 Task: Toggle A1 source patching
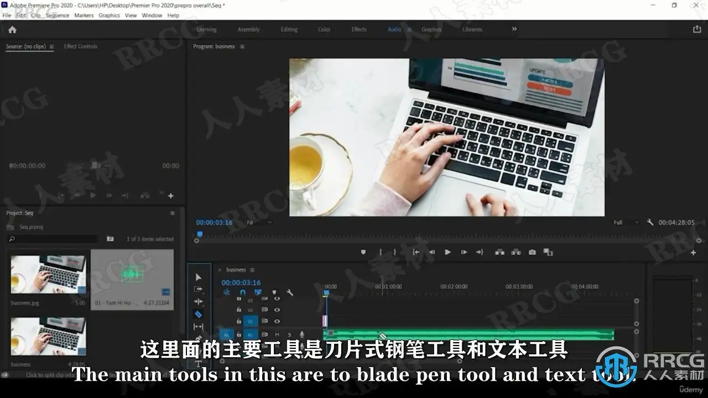click(x=227, y=334)
